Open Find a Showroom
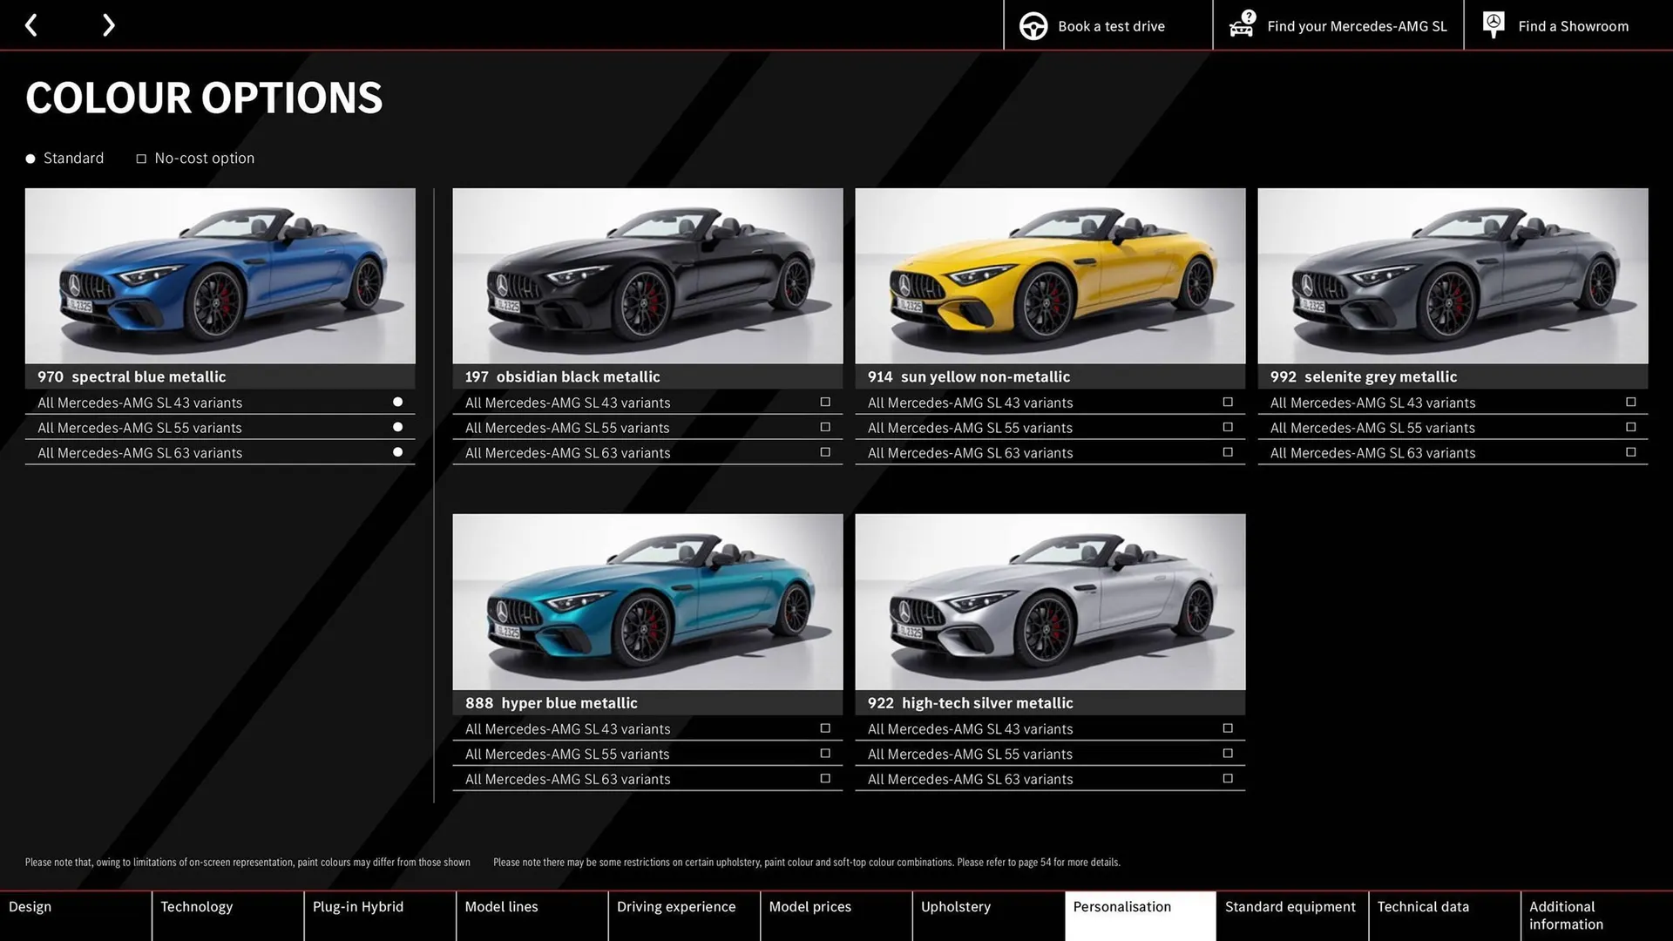The width and height of the screenshot is (1673, 941). pyautogui.click(x=1573, y=25)
